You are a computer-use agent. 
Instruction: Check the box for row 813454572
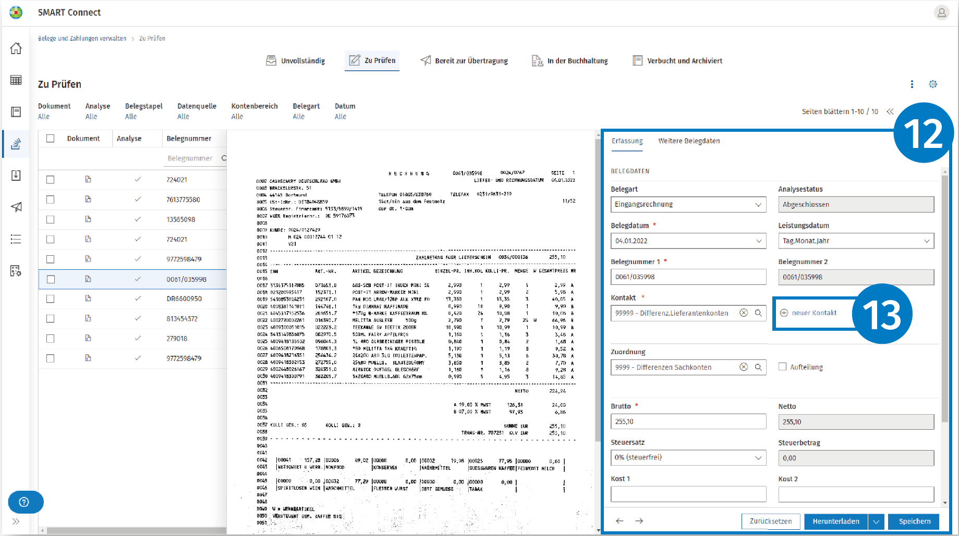point(51,319)
